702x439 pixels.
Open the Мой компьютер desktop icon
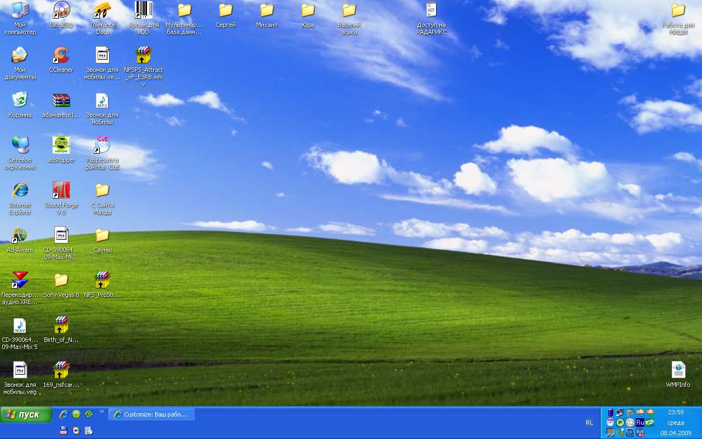click(x=20, y=18)
